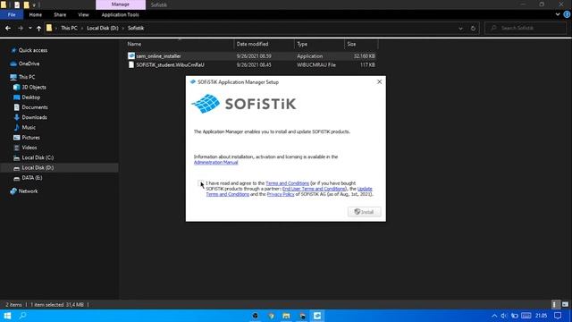This screenshot has width=572, height=322.
Task: Switch to details view layout icon
Action: click(x=554, y=304)
